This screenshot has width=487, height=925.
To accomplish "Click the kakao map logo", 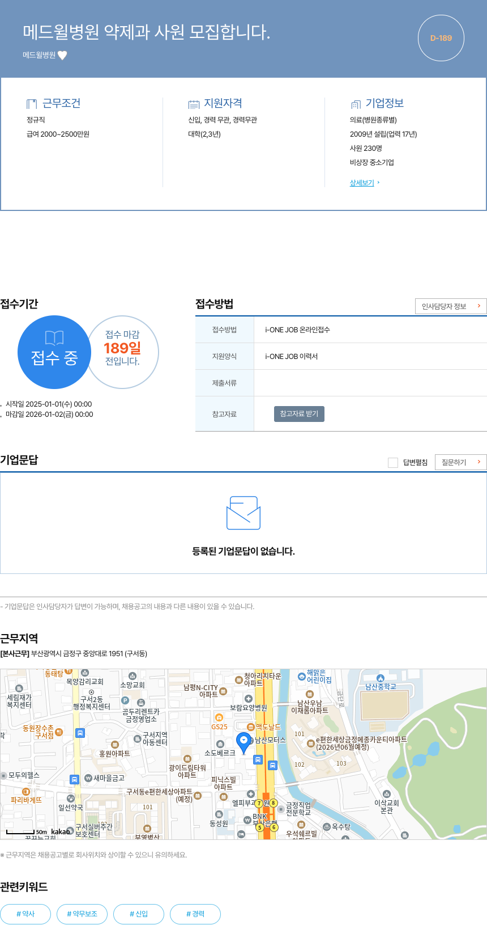I will coord(61,831).
